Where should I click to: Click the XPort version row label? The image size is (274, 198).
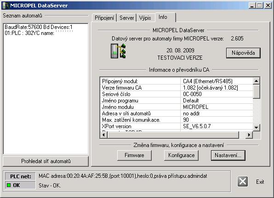pos(117,126)
